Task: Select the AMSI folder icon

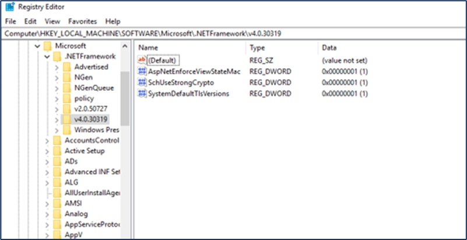Action: [57, 203]
